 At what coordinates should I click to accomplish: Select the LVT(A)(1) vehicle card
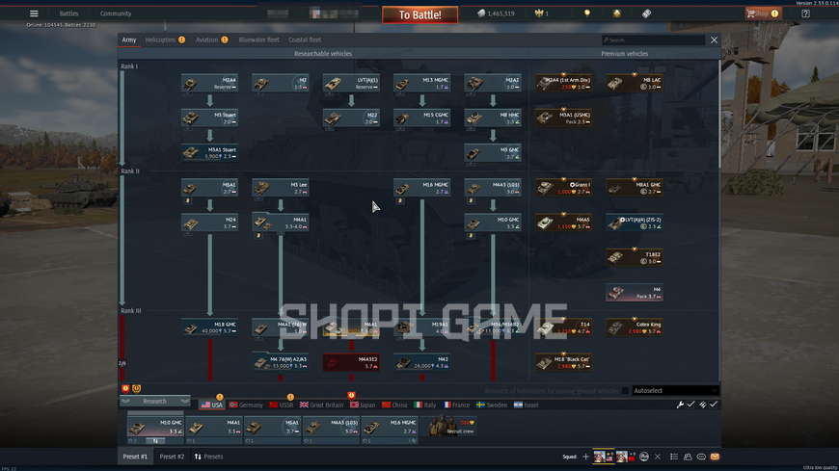click(x=352, y=83)
